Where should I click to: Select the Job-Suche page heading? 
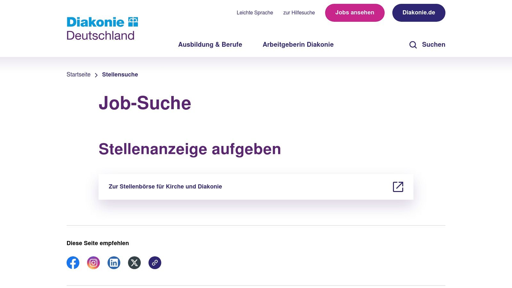[145, 103]
